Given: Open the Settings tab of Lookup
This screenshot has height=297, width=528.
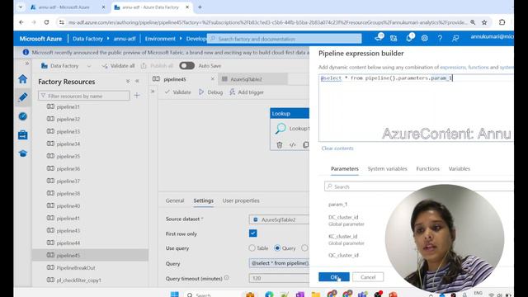Looking at the screenshot, I should click(204, 200).
